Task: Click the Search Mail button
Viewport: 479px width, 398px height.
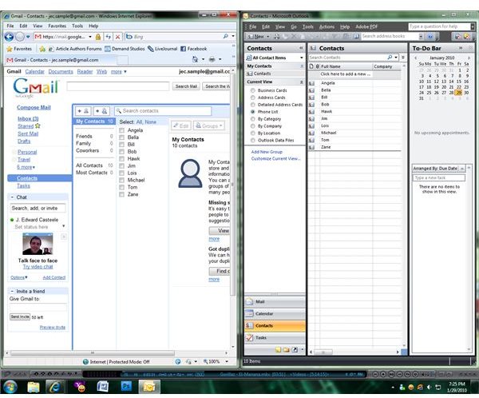Action: [186, 86]
